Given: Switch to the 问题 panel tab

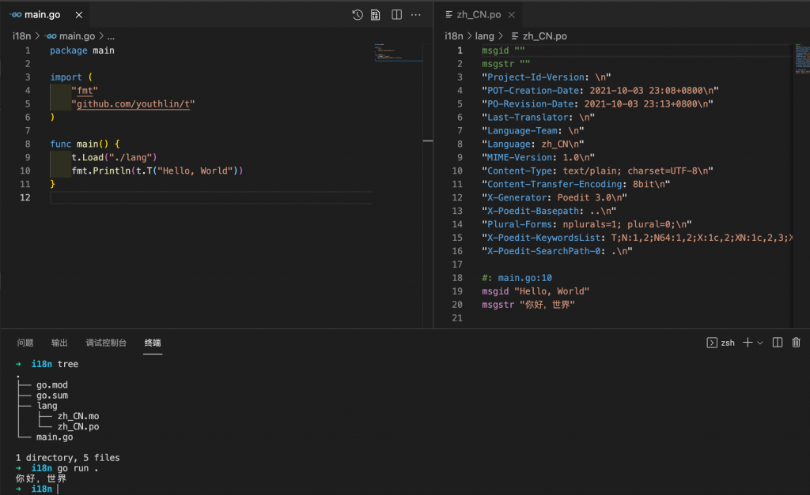Looking at the screenshot, I should (x=25, y=343).
